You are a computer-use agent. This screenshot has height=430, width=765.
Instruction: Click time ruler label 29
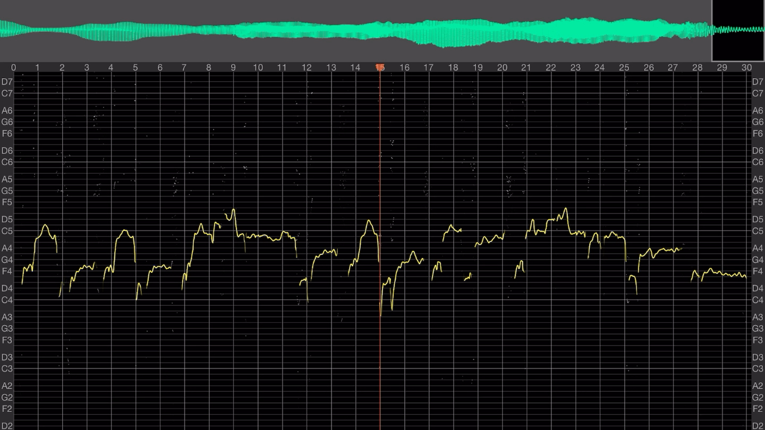pos(722,67)
